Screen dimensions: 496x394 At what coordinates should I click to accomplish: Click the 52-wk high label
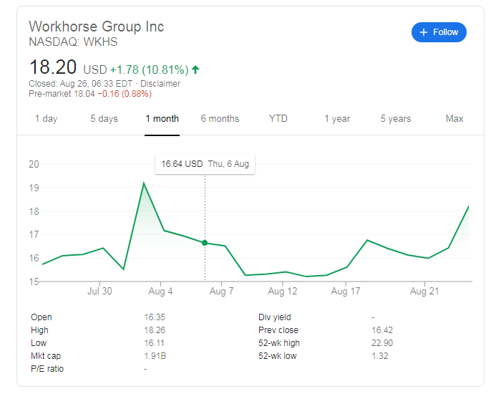point(279,343)
